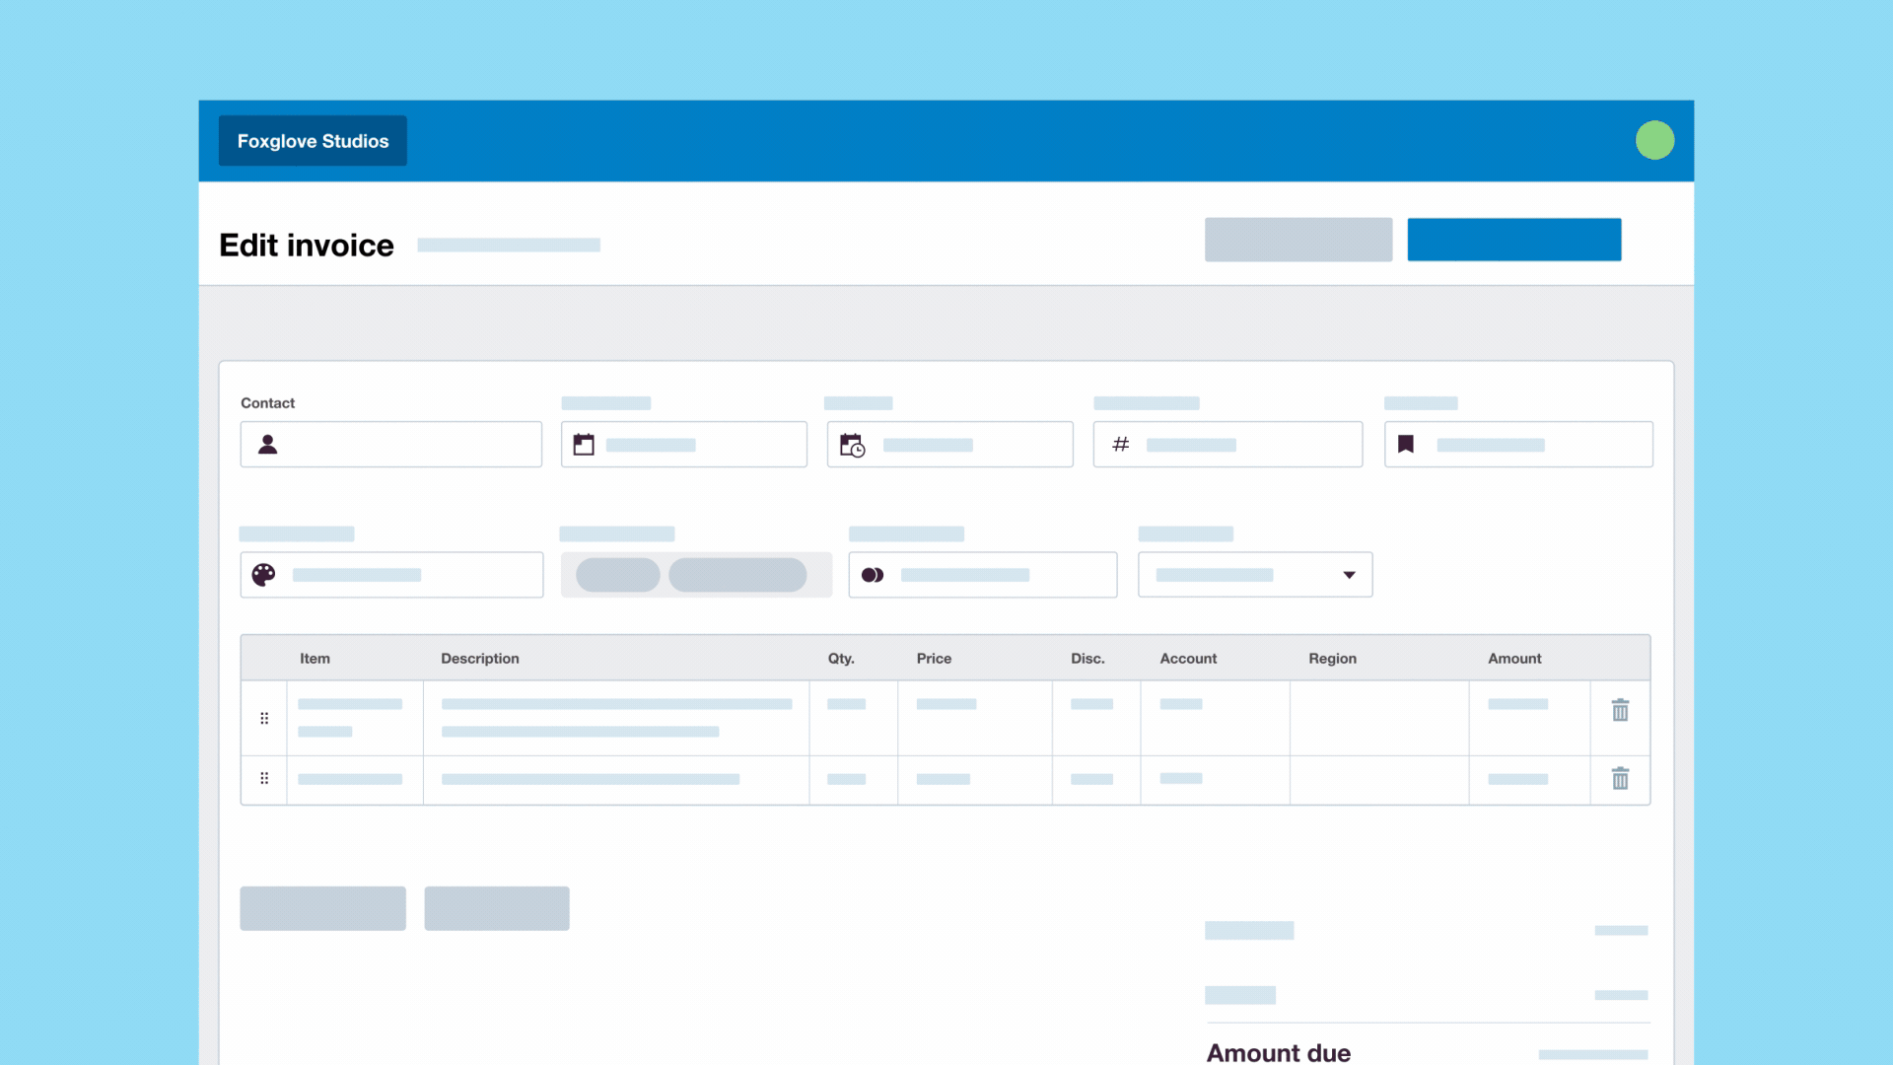
Task: Click the green user avatar circle
Action: [1654, 140]
